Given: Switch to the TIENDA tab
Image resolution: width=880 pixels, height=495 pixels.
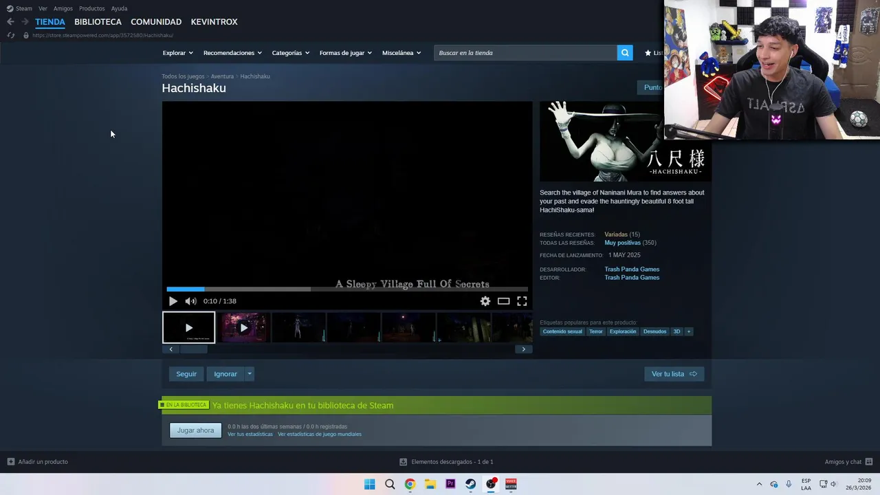Looking at the screenshot, I should tap(50, 22).
